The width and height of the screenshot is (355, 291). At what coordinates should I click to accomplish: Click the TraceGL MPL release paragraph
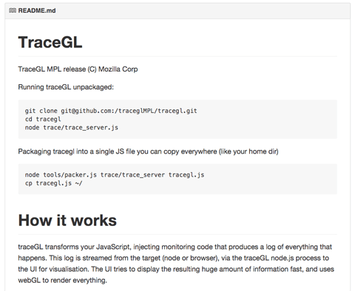pos(78,69)
